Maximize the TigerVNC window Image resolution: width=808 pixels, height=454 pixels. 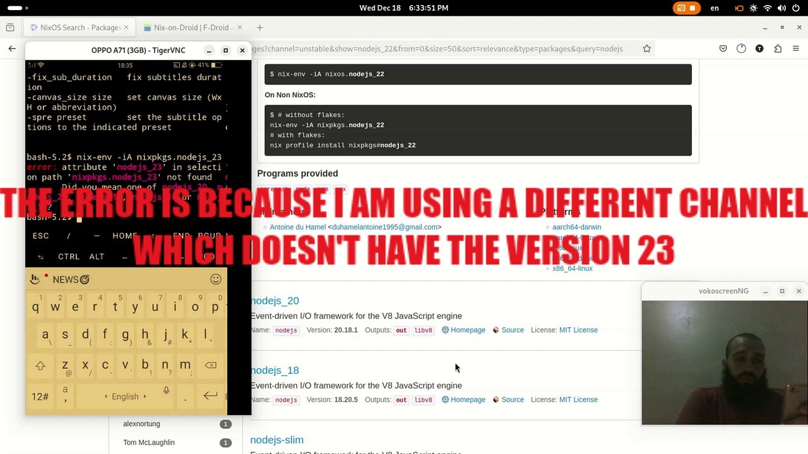[x=225, y=50]
